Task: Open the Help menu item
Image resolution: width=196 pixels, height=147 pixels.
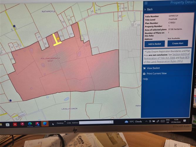Action: (145, 79)
